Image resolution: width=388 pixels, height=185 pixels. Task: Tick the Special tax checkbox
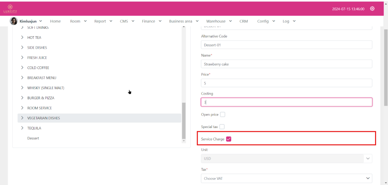click(222, 127)
